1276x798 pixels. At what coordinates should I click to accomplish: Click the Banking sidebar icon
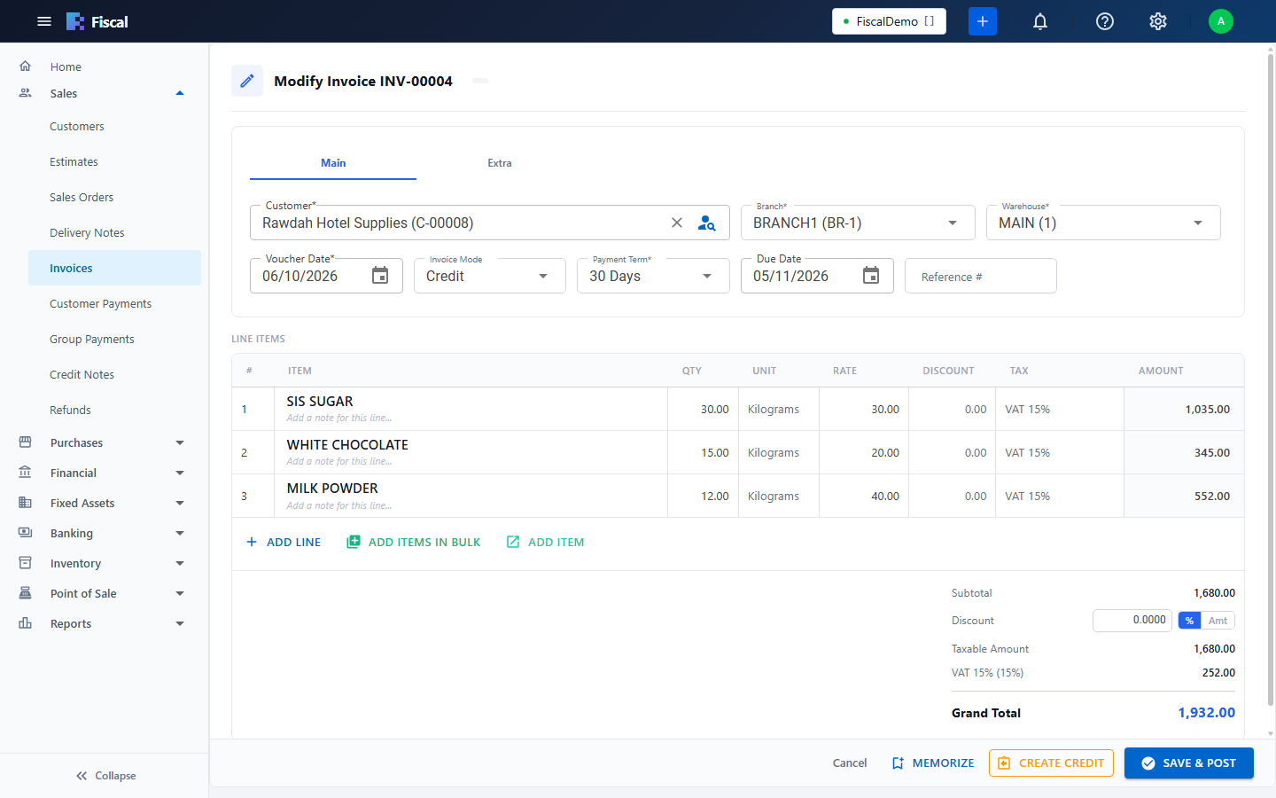click(25, 533)
